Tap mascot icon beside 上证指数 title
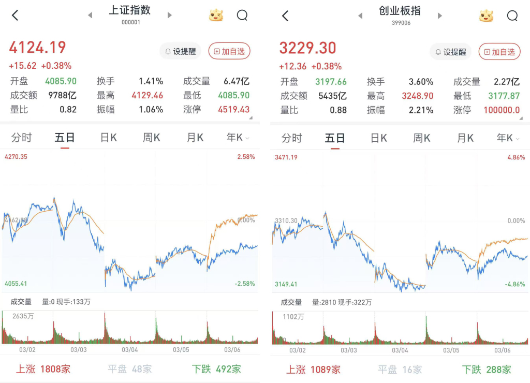 (216, 16)
